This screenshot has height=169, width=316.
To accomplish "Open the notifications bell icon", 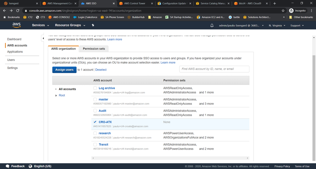I will (212, 25).
